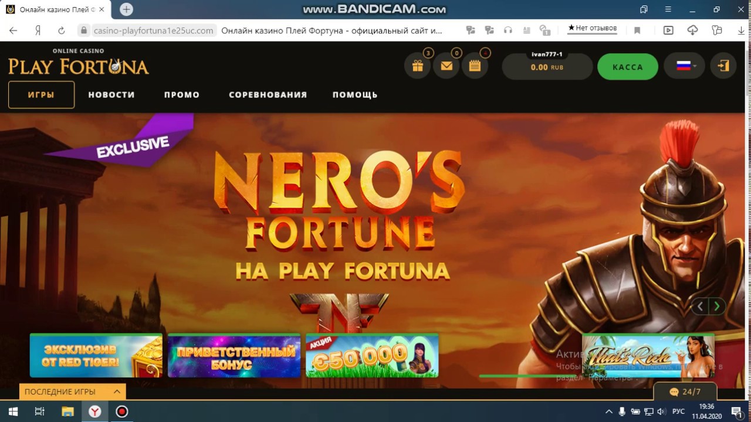
Task: Open a new browser tab
Action: pyautogui.click(x=126, y=9)
